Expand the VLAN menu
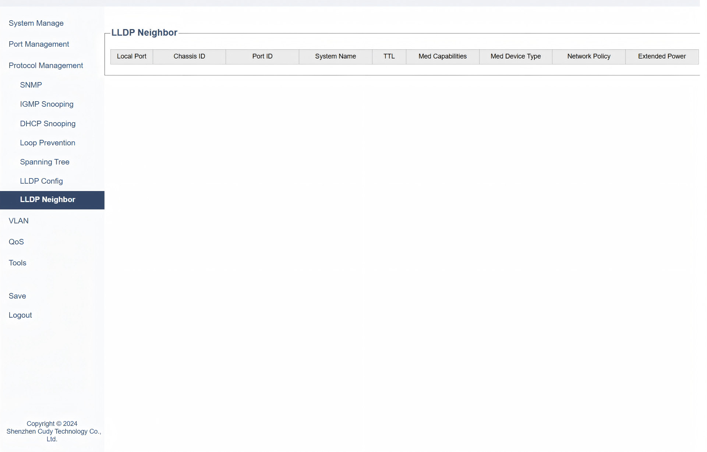The width and height of the screenshot is (707, 452). [x=18, y=221]
